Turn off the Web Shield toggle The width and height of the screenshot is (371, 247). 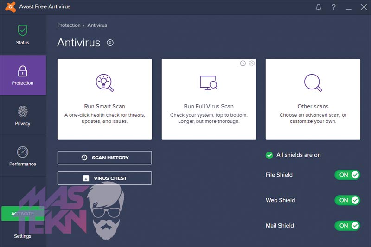click(347, 200)
